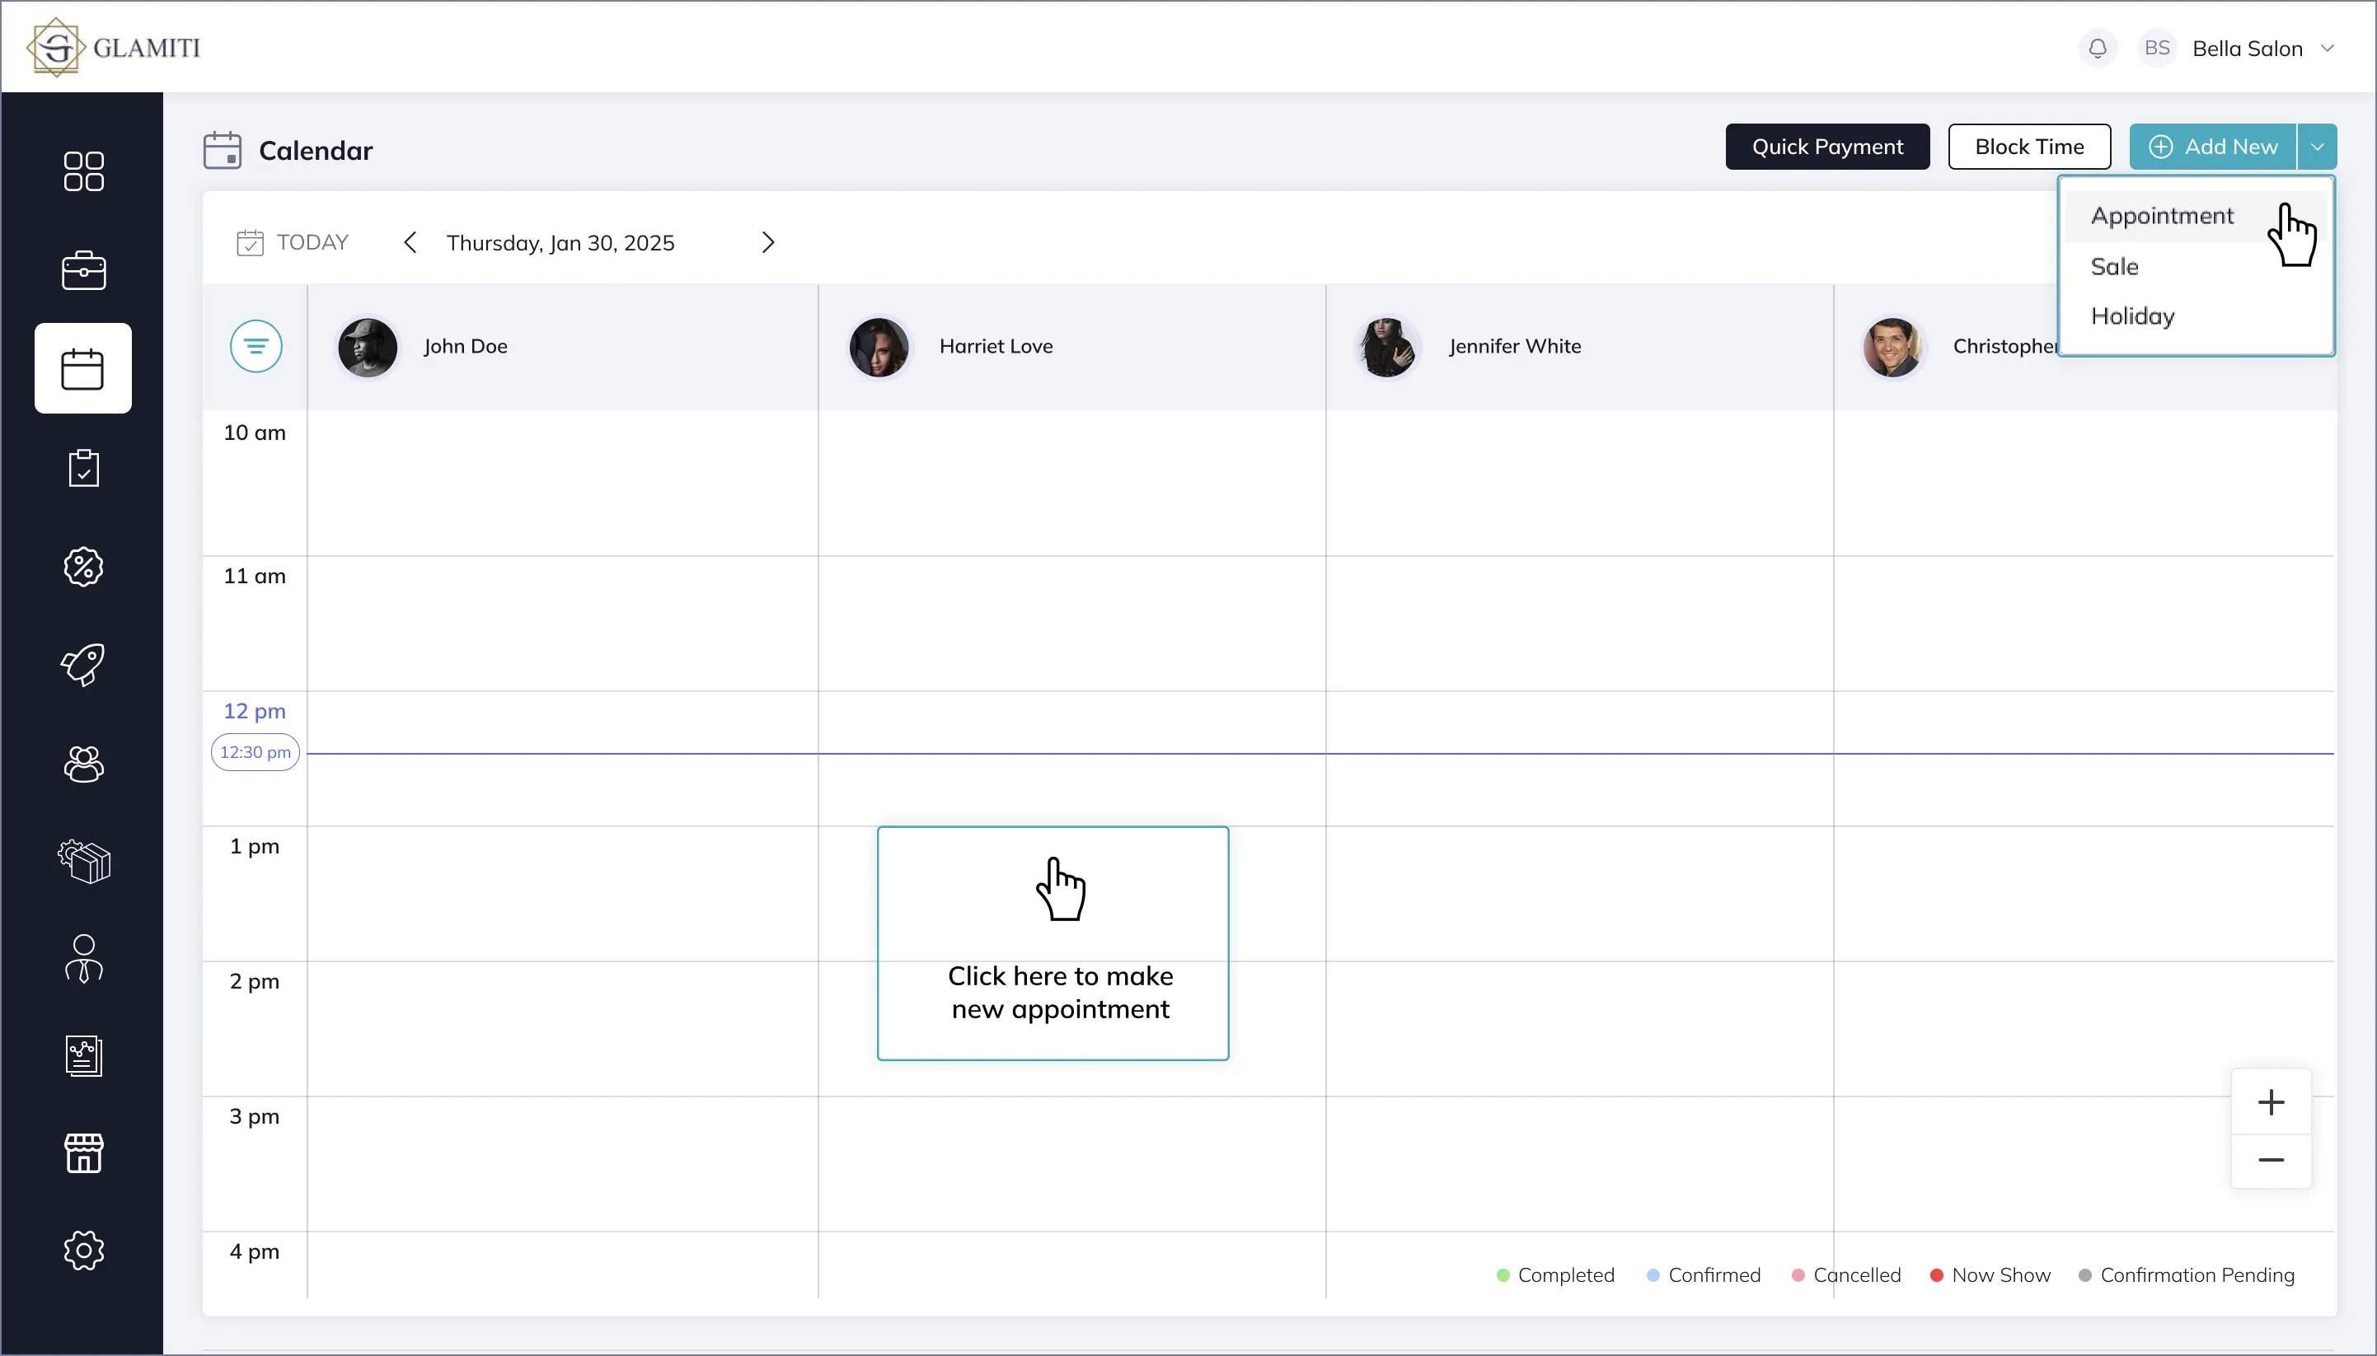Choose Appointment from Add New menu
Image resolution: width=2377 pixels, height=1356 pixels.
pyautogui.click(x=2194, y=216)
